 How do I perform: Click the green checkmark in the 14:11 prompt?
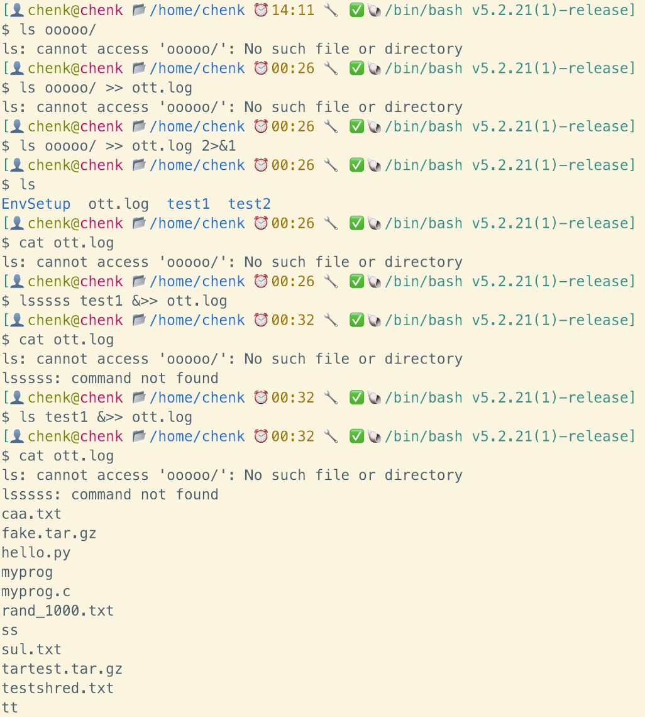(356, 10)
